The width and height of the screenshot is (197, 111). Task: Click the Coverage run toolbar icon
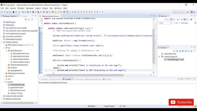pyautogui.click(x=33, y=12)
